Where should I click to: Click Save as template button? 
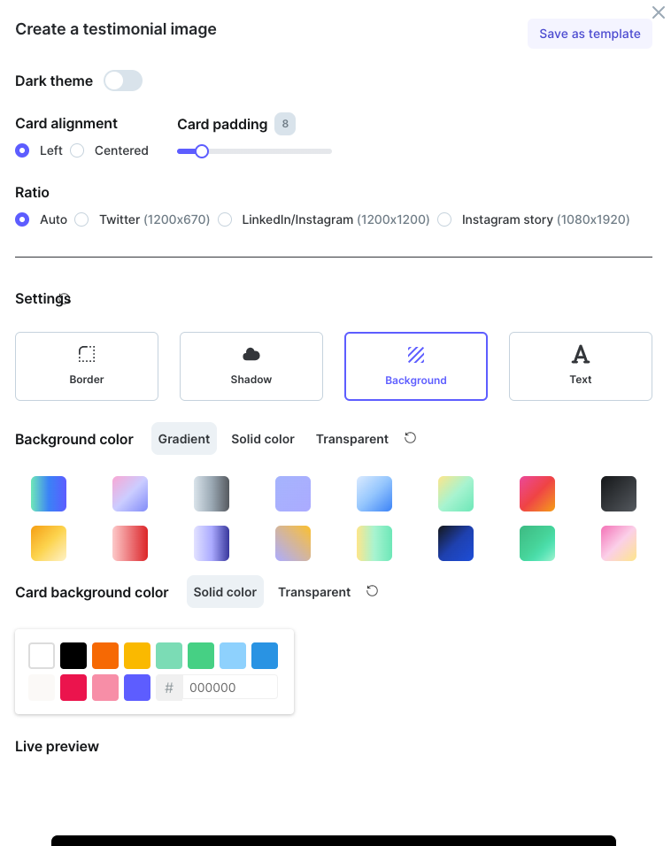click(x=590, y=34)
